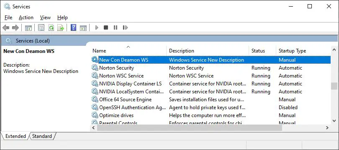Click the Status column header

262,51
